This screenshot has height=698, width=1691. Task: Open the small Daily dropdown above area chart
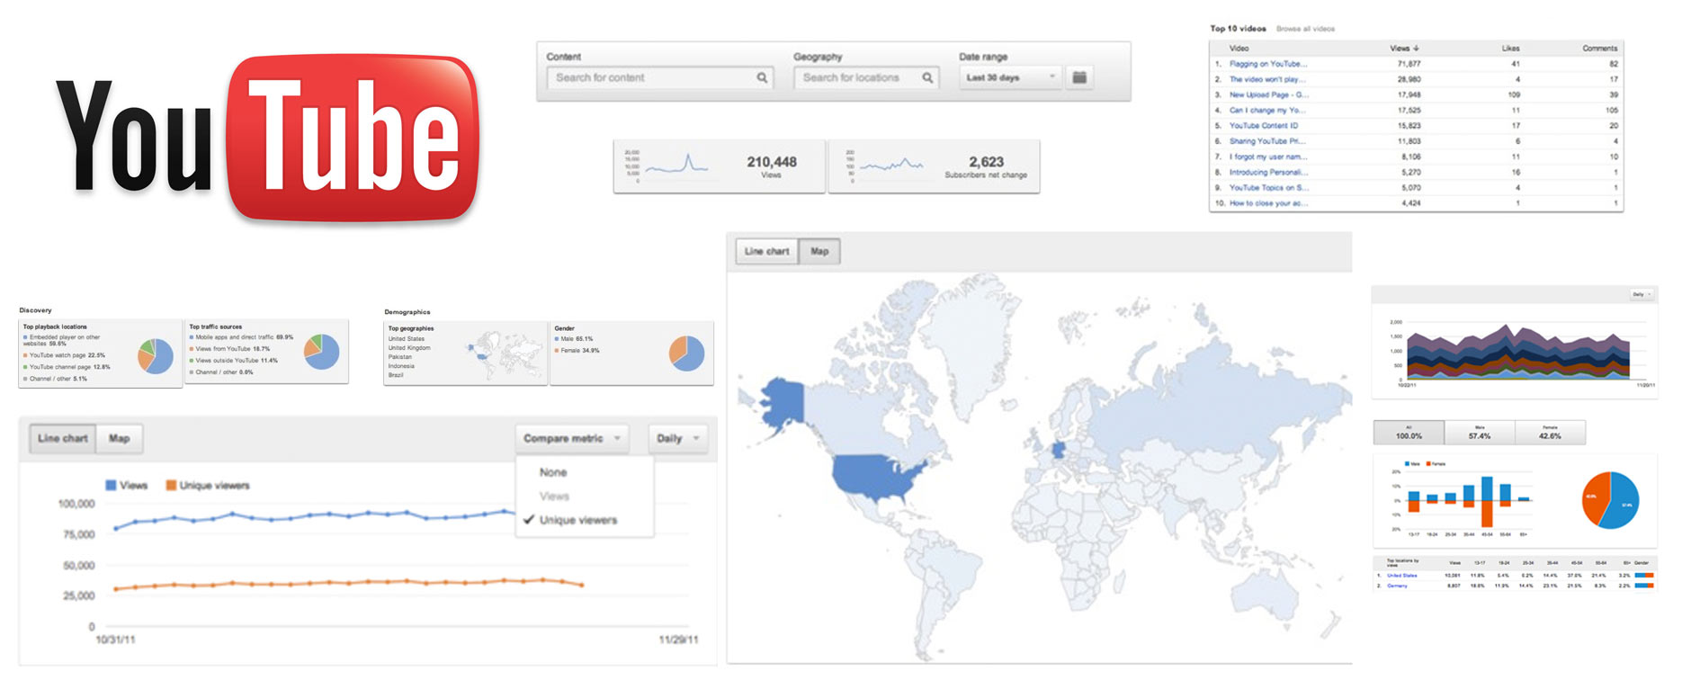(x=1642, y=294)
